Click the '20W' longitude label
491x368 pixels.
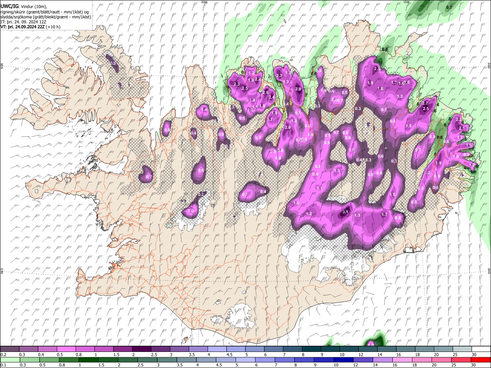tap(204, 2)
